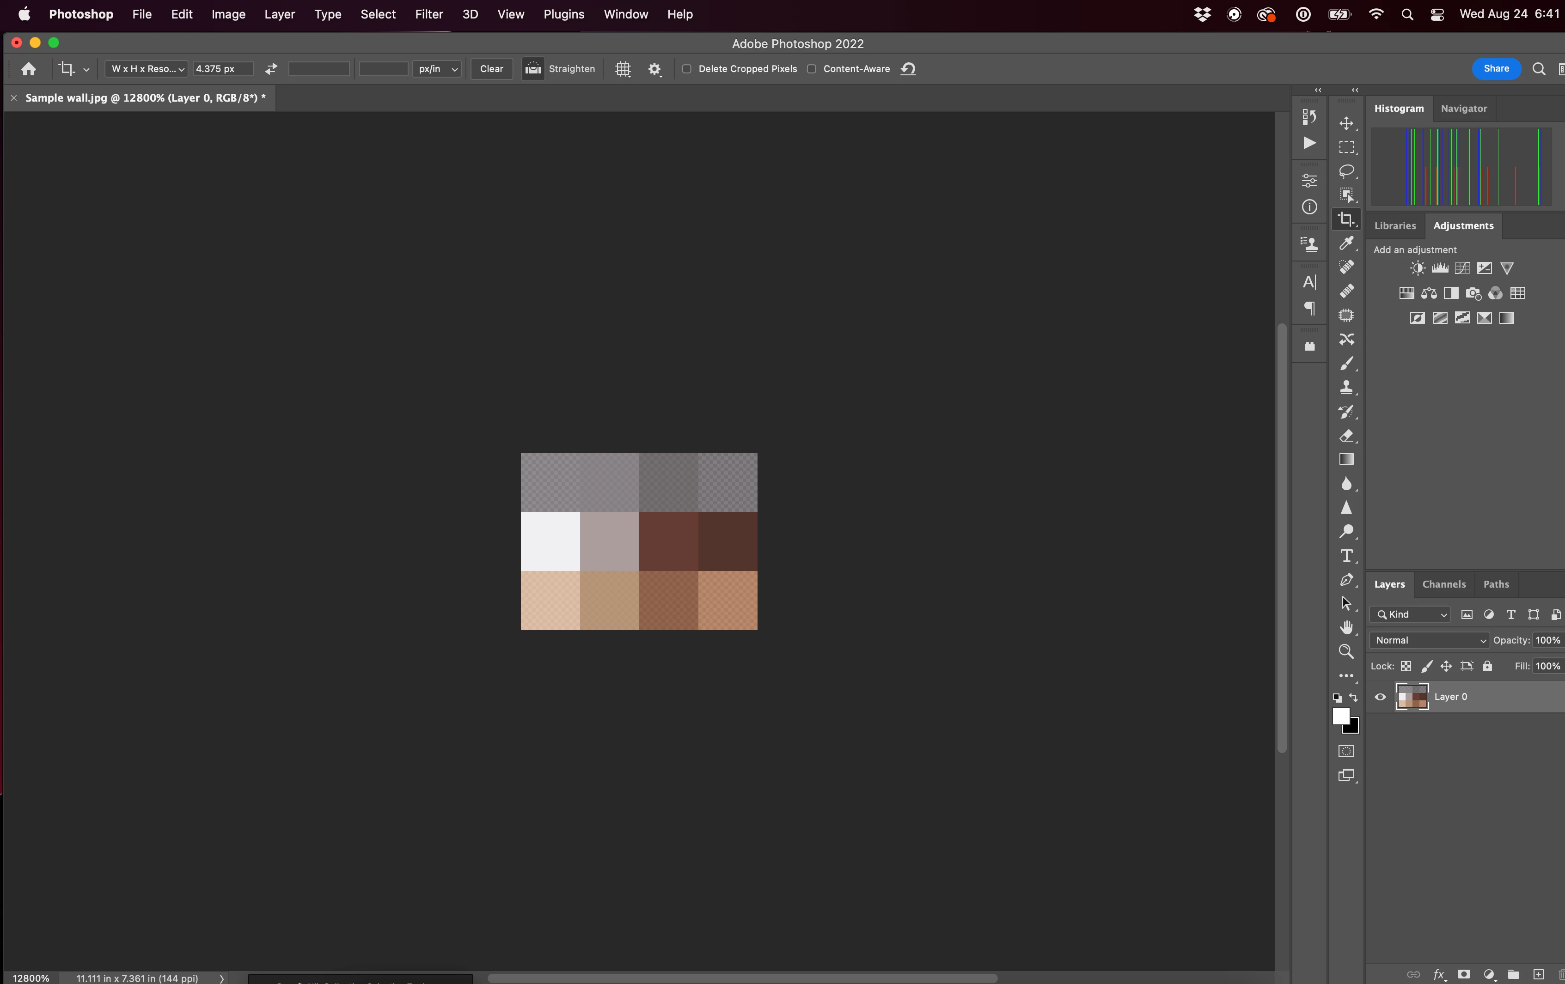
Task: Open the Filter menu
Action: point(428,14)
